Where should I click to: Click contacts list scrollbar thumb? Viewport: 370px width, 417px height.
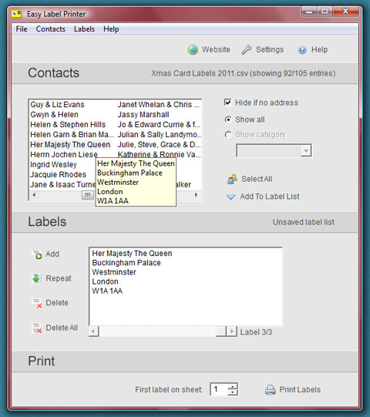(88, 195)
